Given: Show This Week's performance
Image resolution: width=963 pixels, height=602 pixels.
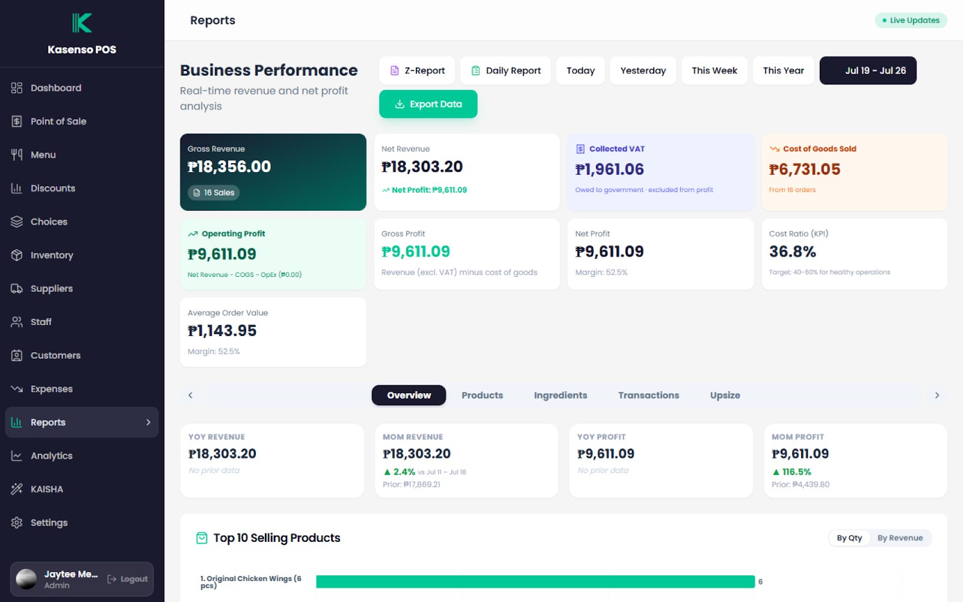Looking at the screenshot, I should point(714,70).
